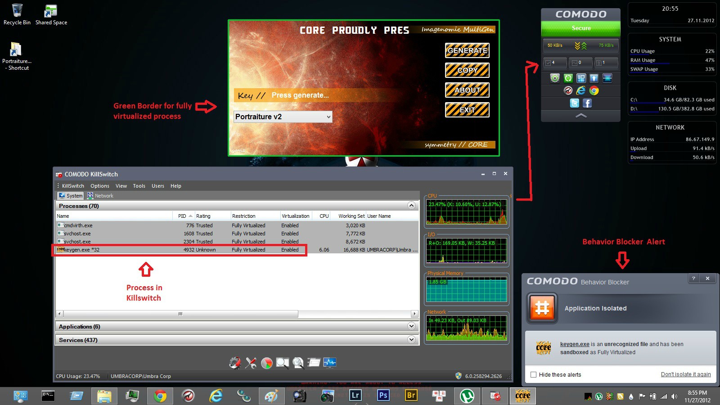Open Lightroom from the taskbar
Screen dimensions: 720x405
click(x=355, y=396)
